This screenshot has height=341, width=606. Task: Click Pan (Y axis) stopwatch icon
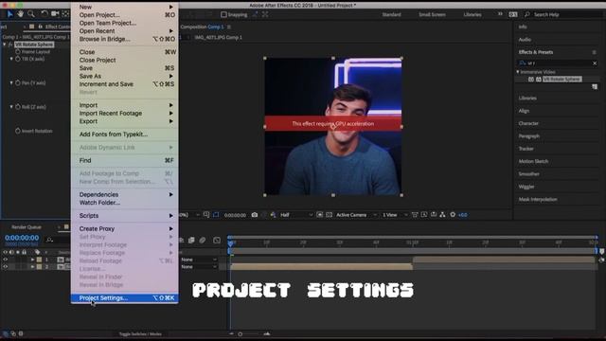tap(18, 82)
